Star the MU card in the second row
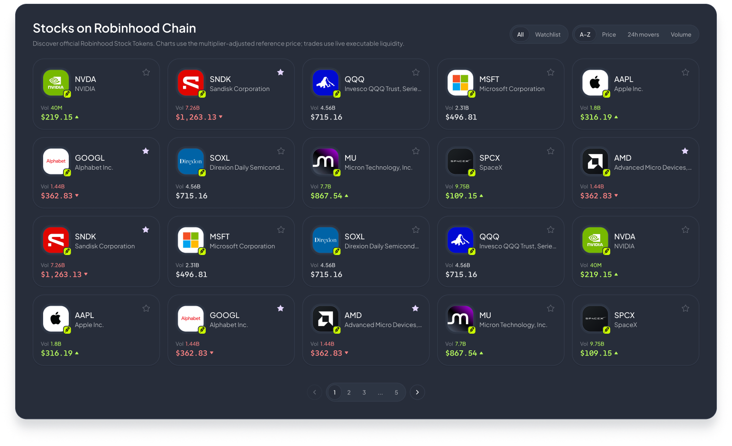 pyautogui.click(x=416, y=151)
